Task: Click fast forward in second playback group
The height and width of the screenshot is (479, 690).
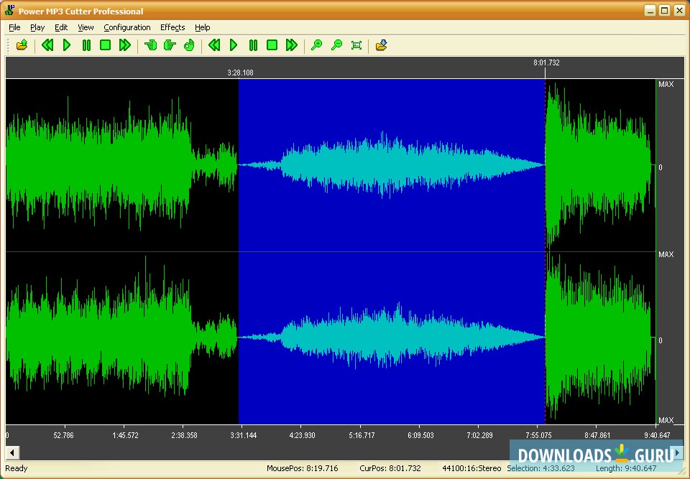Action: click(291, 45)
